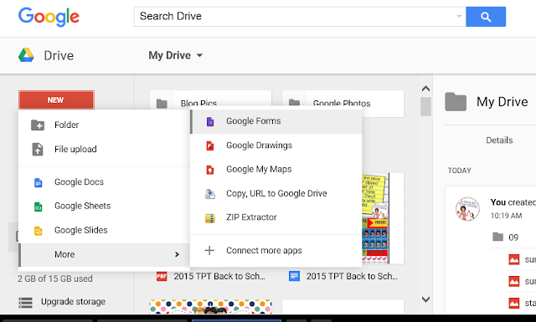Click the Drive title text

point(59,55)
